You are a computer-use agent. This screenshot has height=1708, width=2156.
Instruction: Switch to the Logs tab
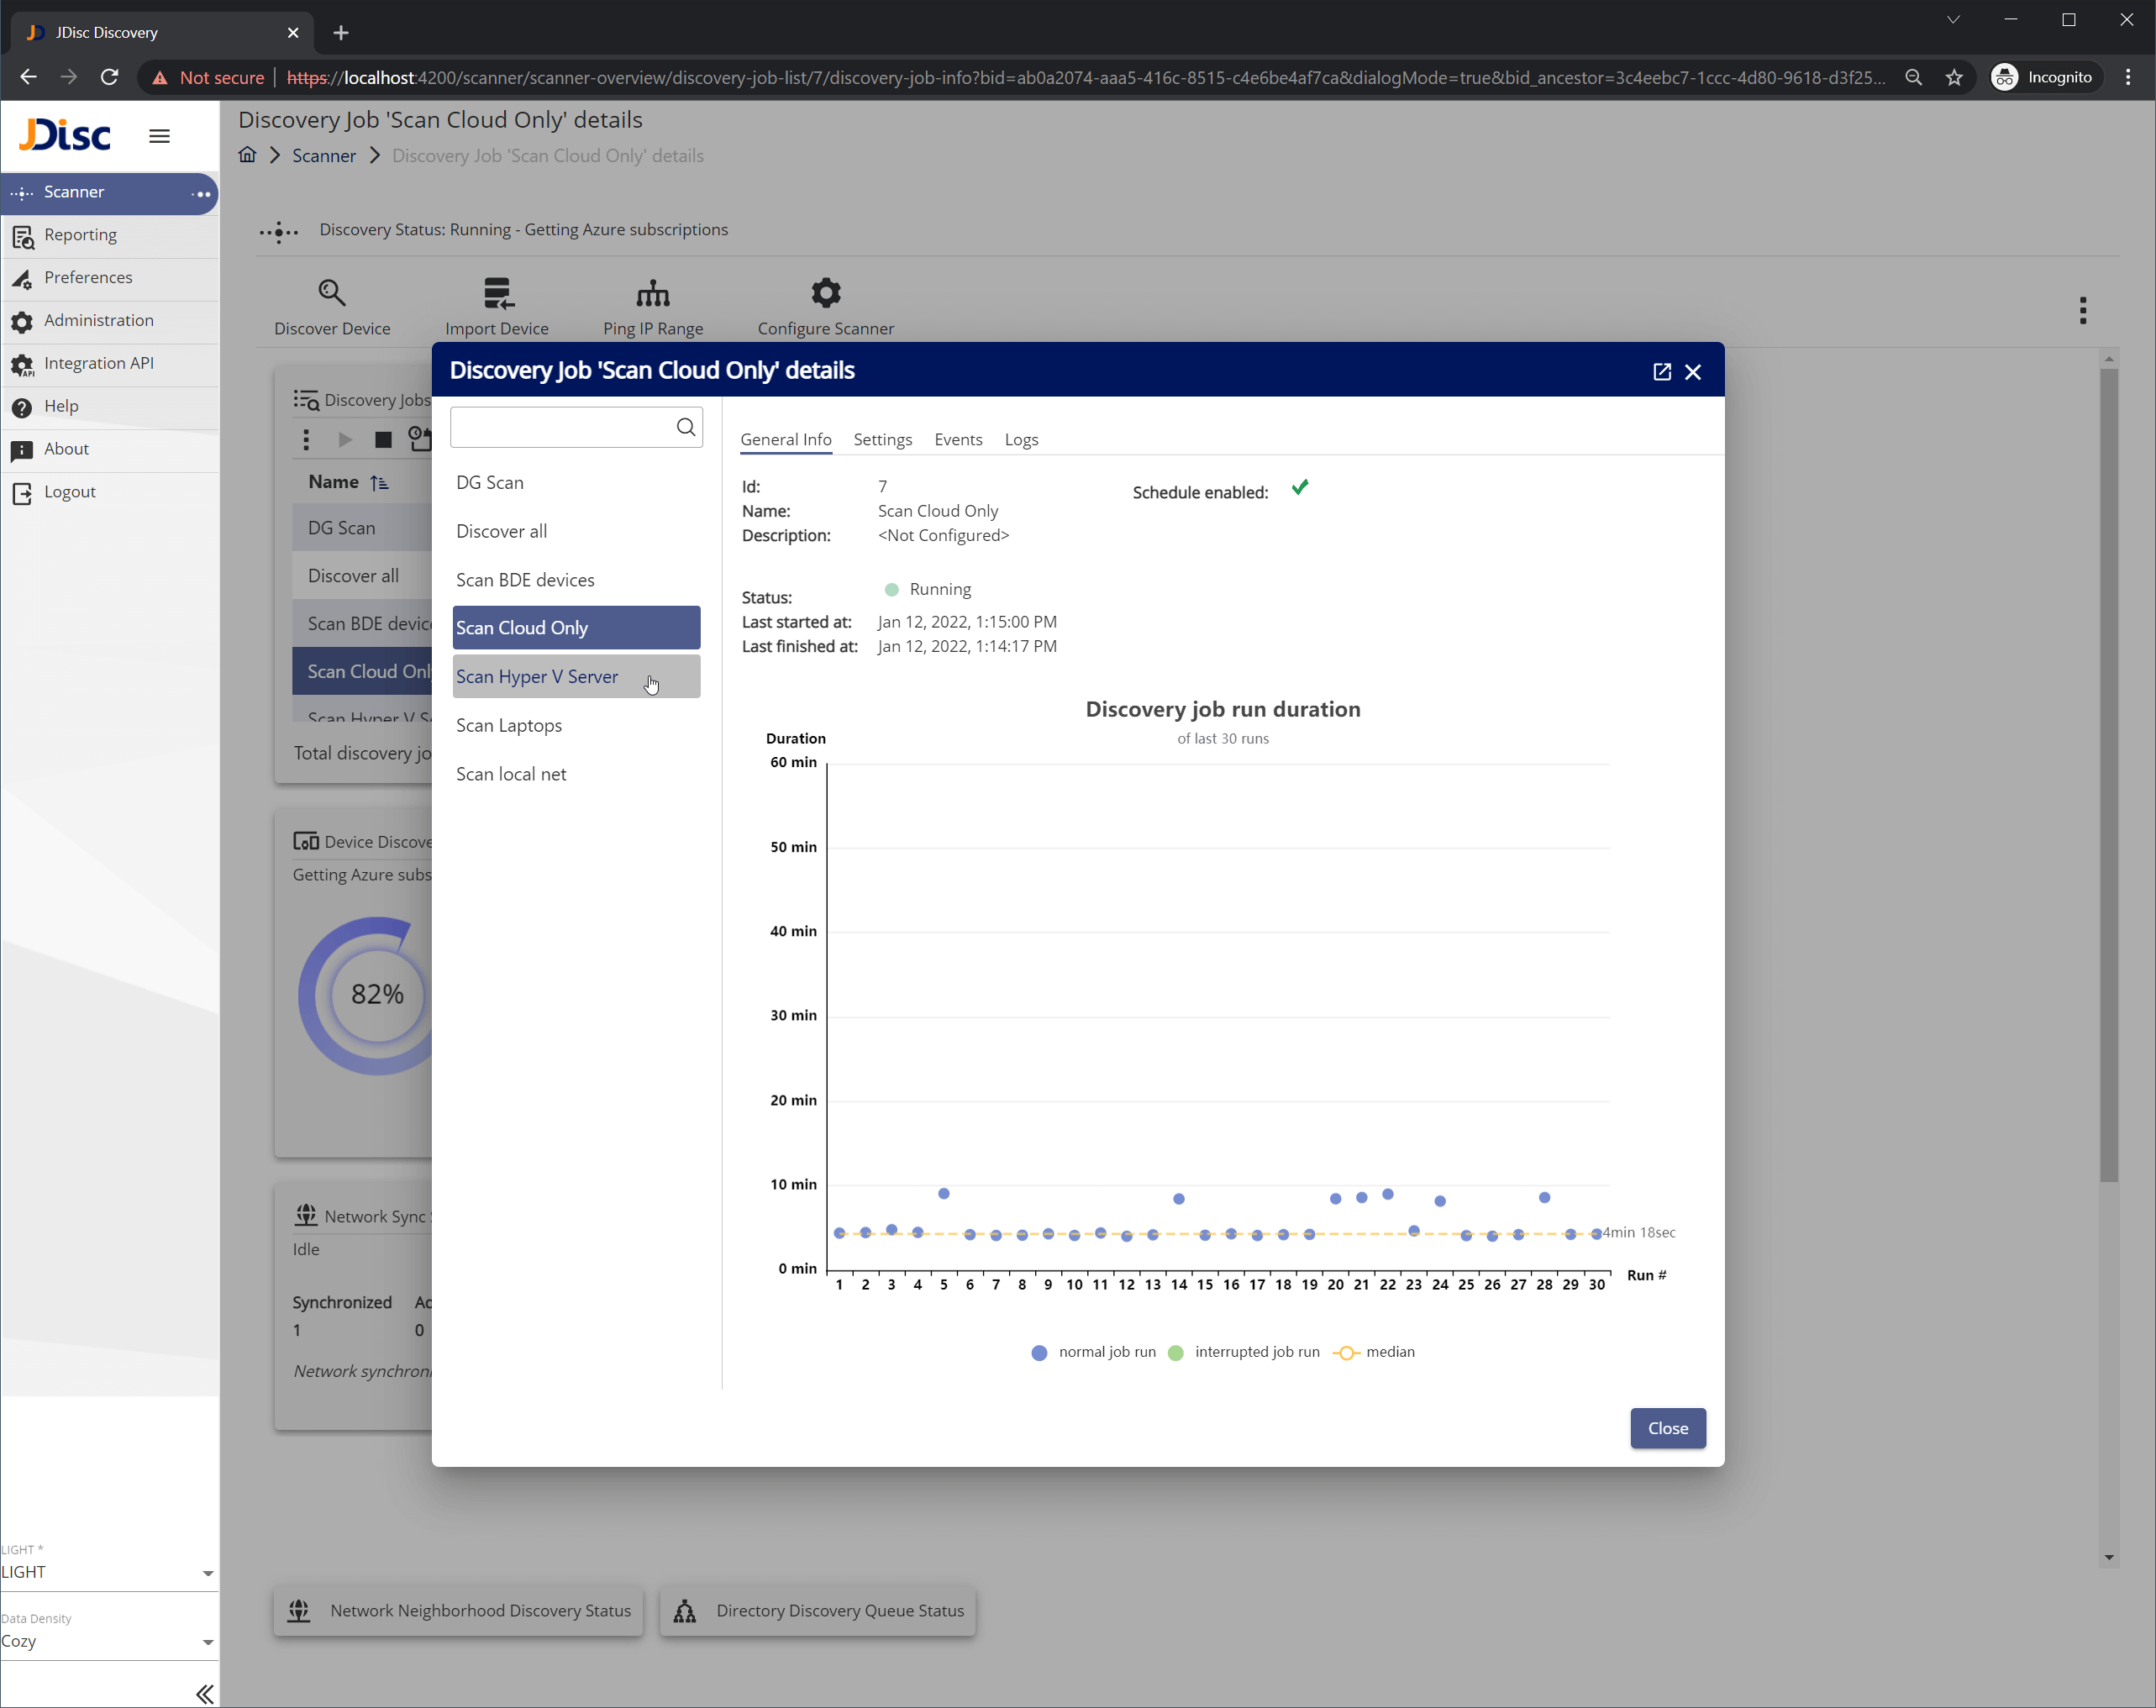coord(1021,439)
